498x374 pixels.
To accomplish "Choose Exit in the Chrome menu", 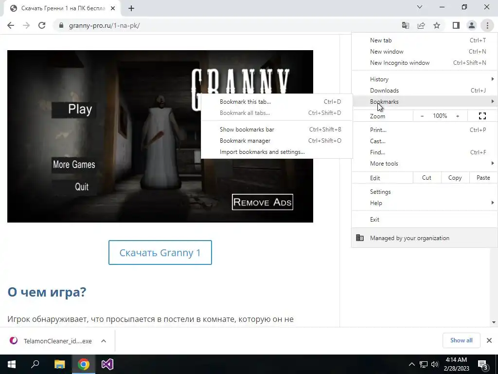I will pos(425,220).
